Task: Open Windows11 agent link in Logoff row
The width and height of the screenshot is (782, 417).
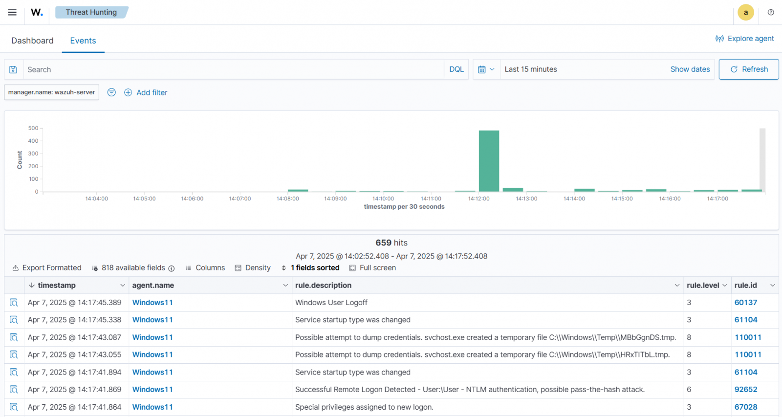Action: [x=152, y=303]
